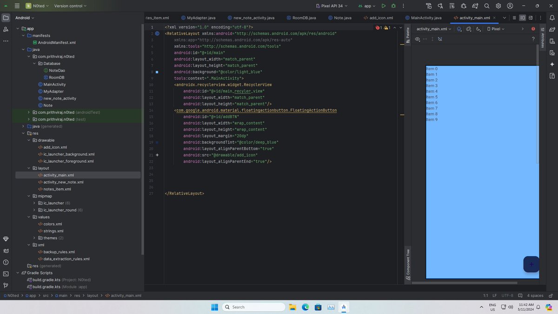Debug the app with the bug icon

point(394,6)
